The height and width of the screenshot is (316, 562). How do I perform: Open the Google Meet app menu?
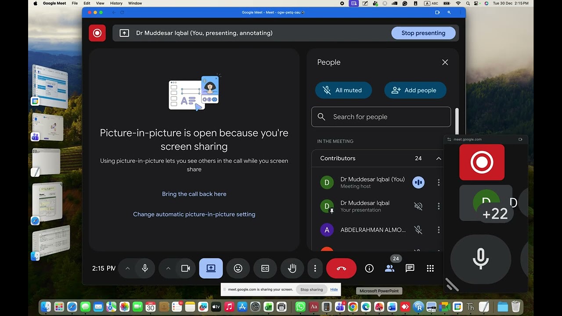tap(54, 3)
